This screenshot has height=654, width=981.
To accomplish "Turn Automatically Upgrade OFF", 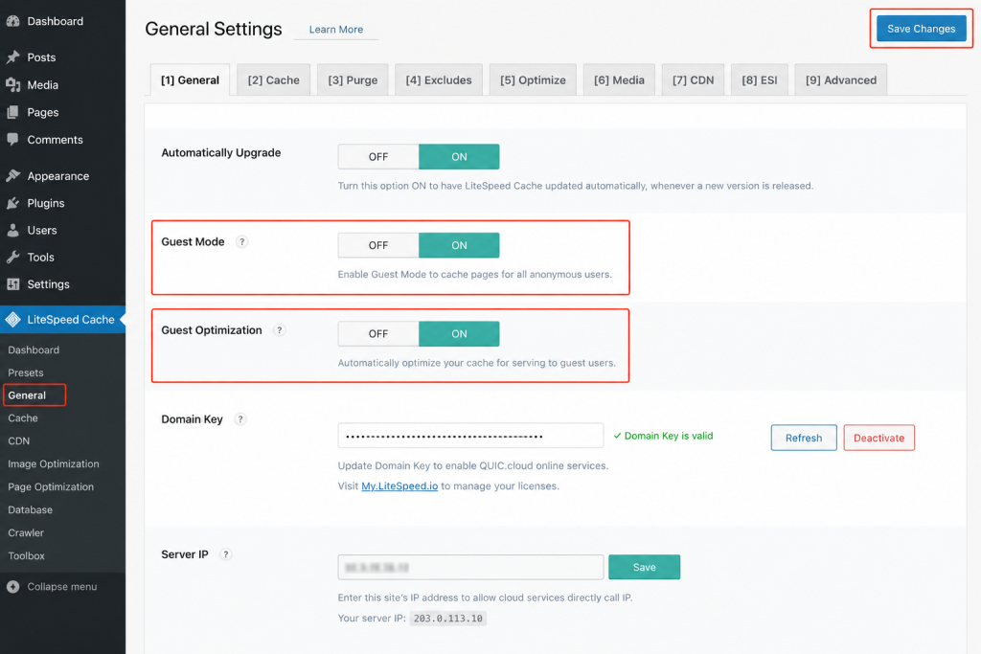I will point(377,156).
